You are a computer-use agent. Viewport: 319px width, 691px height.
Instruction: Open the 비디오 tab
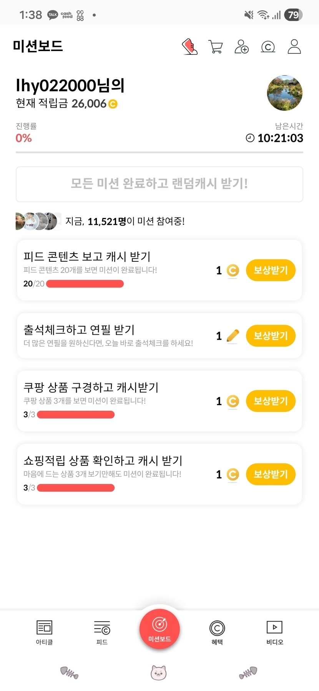pos(274,632)
